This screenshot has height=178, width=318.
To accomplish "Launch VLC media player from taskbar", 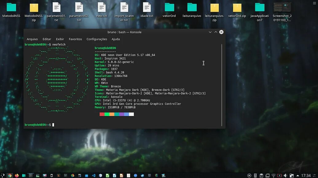I will (x=59, y=175).
